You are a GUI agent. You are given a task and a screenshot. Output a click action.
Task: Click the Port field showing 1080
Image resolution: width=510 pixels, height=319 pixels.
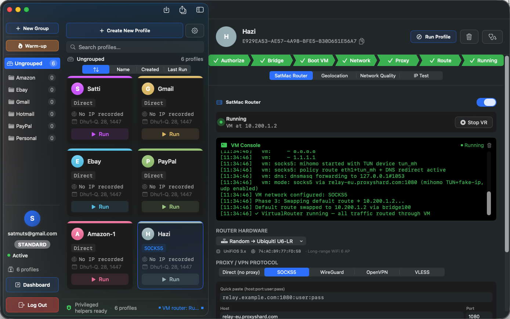pos(479,316)
